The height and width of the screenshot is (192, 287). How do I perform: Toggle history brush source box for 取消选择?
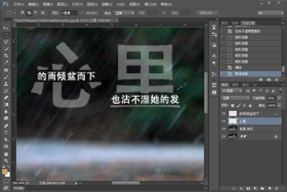[x=223, y=74]
